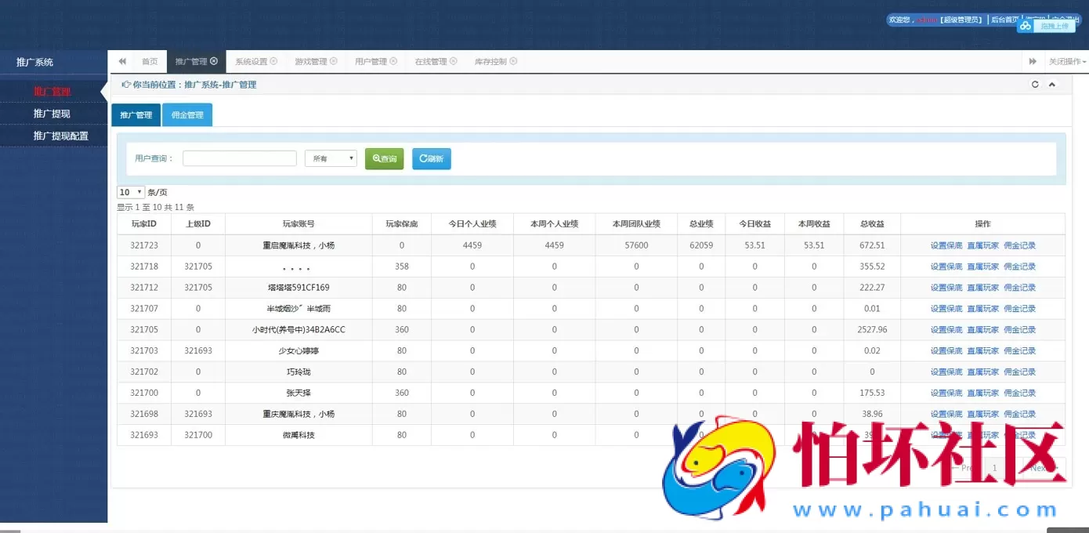Image resolution: width=1089 pixels, height=533 pixels.
Task: Close the 库存控制 tab via its ⊗ icon
Action: click(x=513, y=60)
